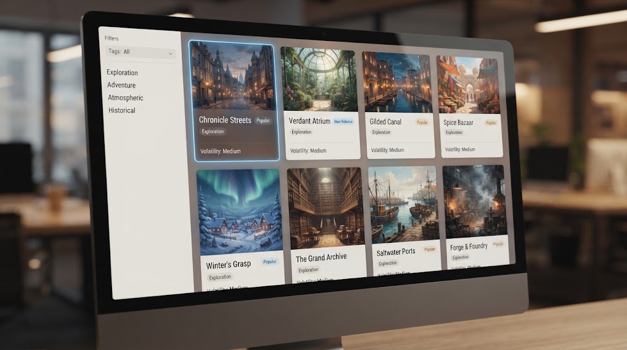Click the Filters heading label
Screen dimensions: 627x350
click(x=111, y=39)
